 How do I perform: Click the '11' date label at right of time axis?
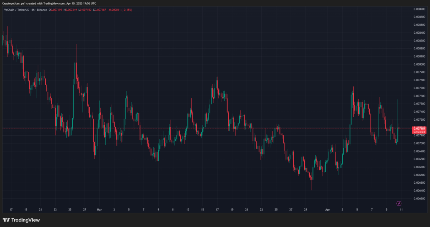pyautogui.click(x=401, y=209)
